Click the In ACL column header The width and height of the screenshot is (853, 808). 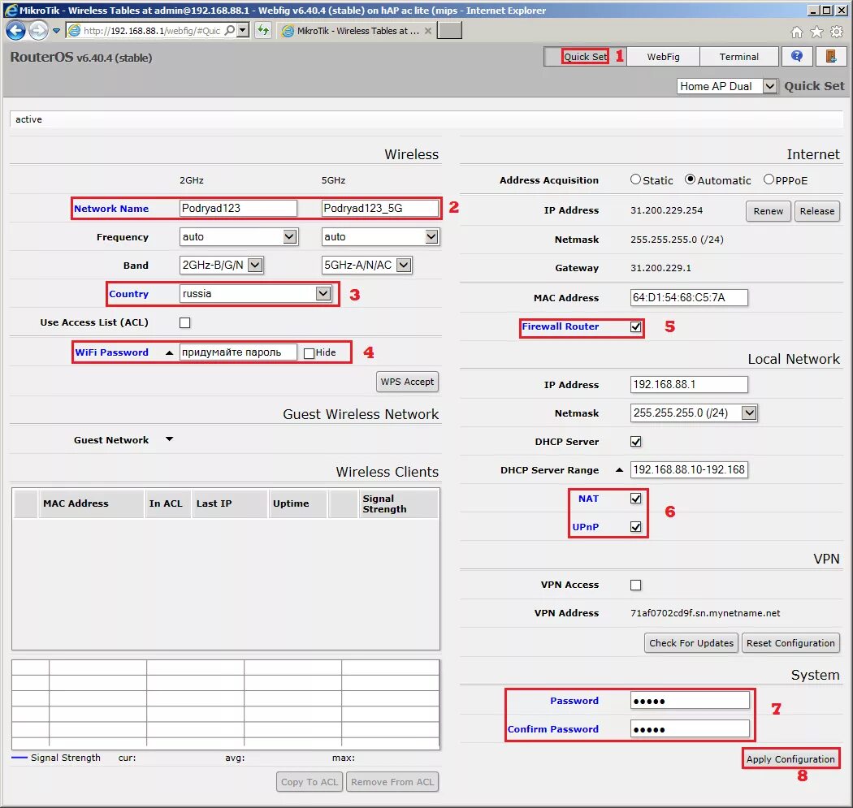(x=167, y=503)
